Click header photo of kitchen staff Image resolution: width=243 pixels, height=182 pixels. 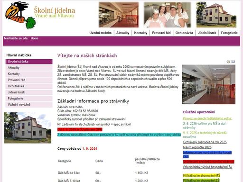click(x=167, y=15)
